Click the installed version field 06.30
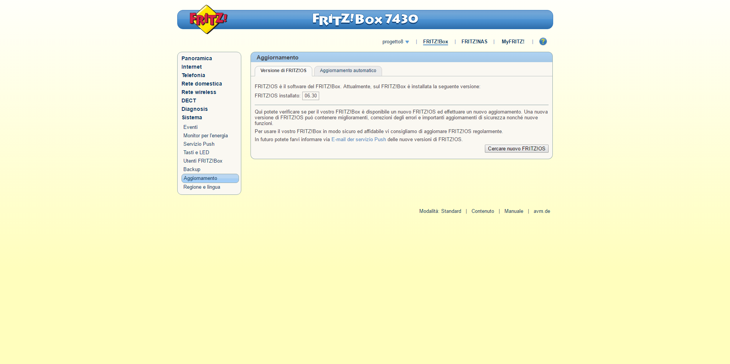 click(311, 96)
